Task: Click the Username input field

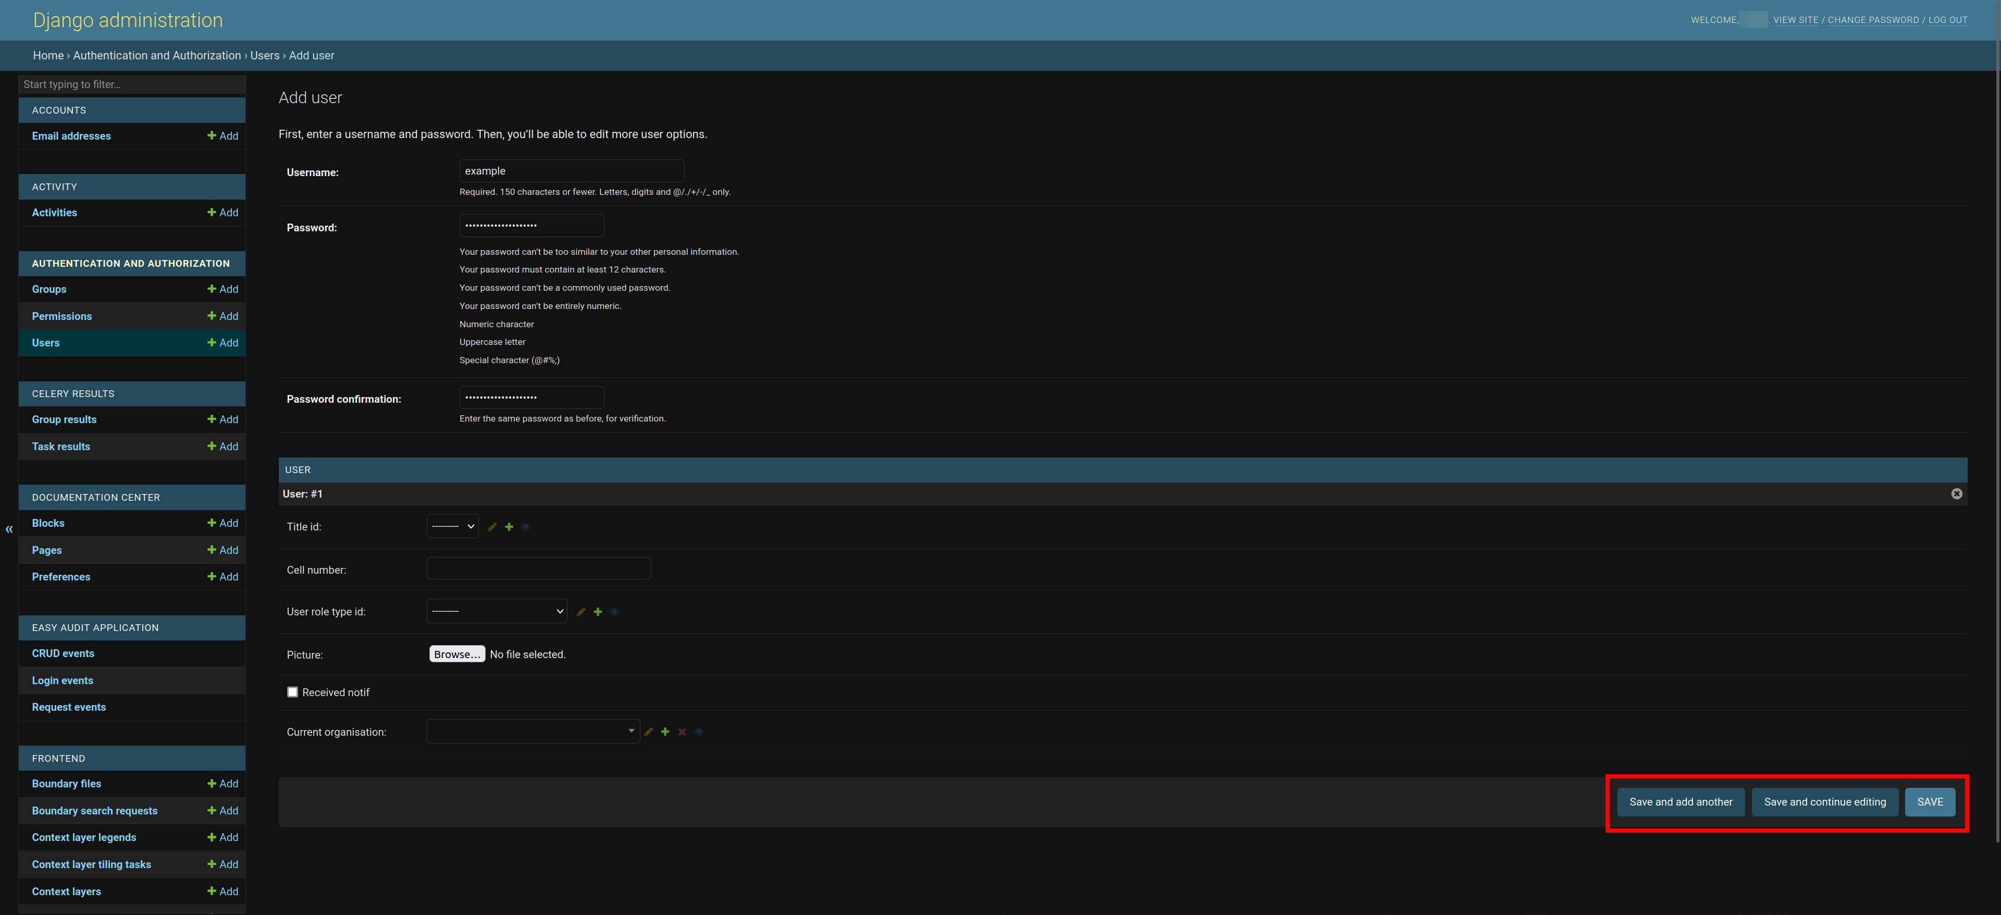Action: (x=572, y=171)
